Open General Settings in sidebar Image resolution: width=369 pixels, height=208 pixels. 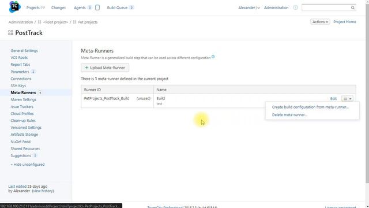[x=24, y=51]
